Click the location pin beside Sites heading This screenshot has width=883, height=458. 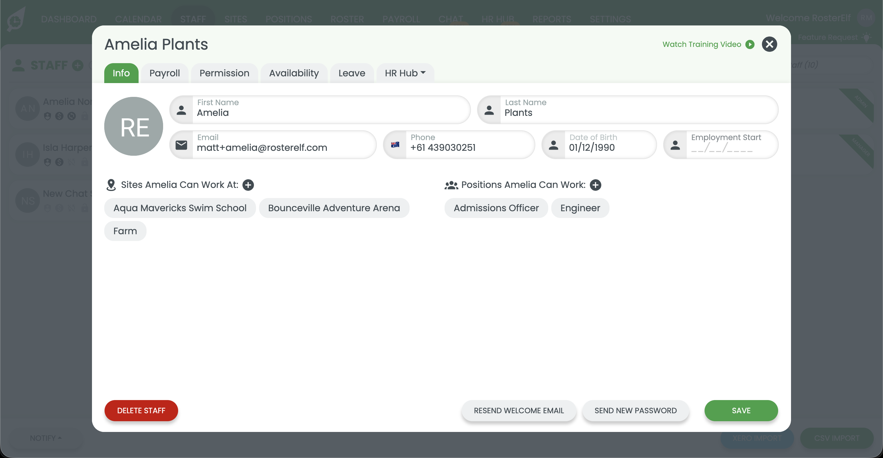[111, 185]
